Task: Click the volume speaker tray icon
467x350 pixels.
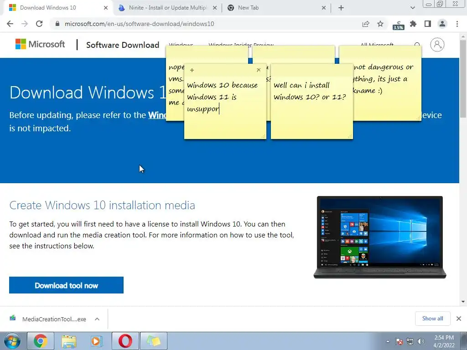Action: pos(421,341)
